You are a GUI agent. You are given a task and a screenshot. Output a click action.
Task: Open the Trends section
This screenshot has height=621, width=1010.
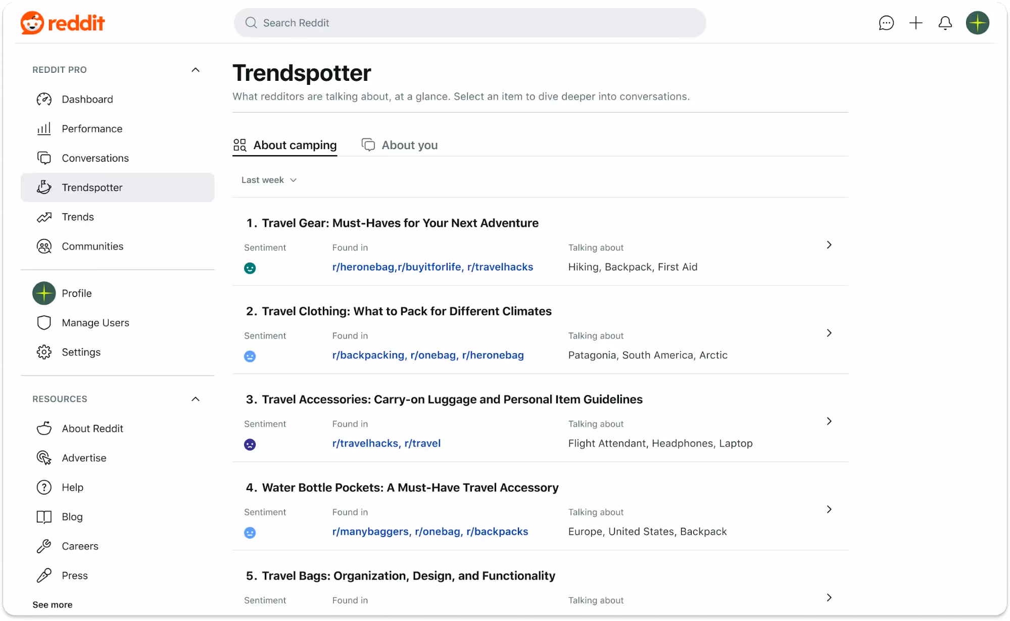click(x=78, y=217)
